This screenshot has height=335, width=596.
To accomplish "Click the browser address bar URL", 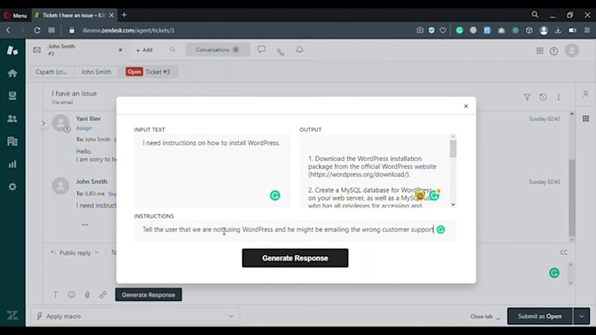I will (x=129, y=31).
